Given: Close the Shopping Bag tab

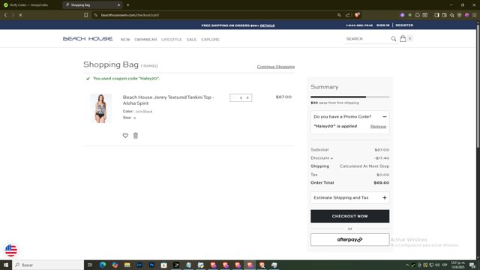Looking at the screenshot, I should coord(118,5).
